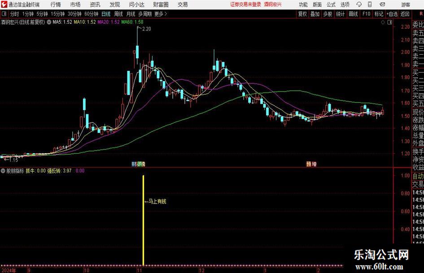424x273 pixels.
Task: Click the 游客 guest account label
Action: 406,4
